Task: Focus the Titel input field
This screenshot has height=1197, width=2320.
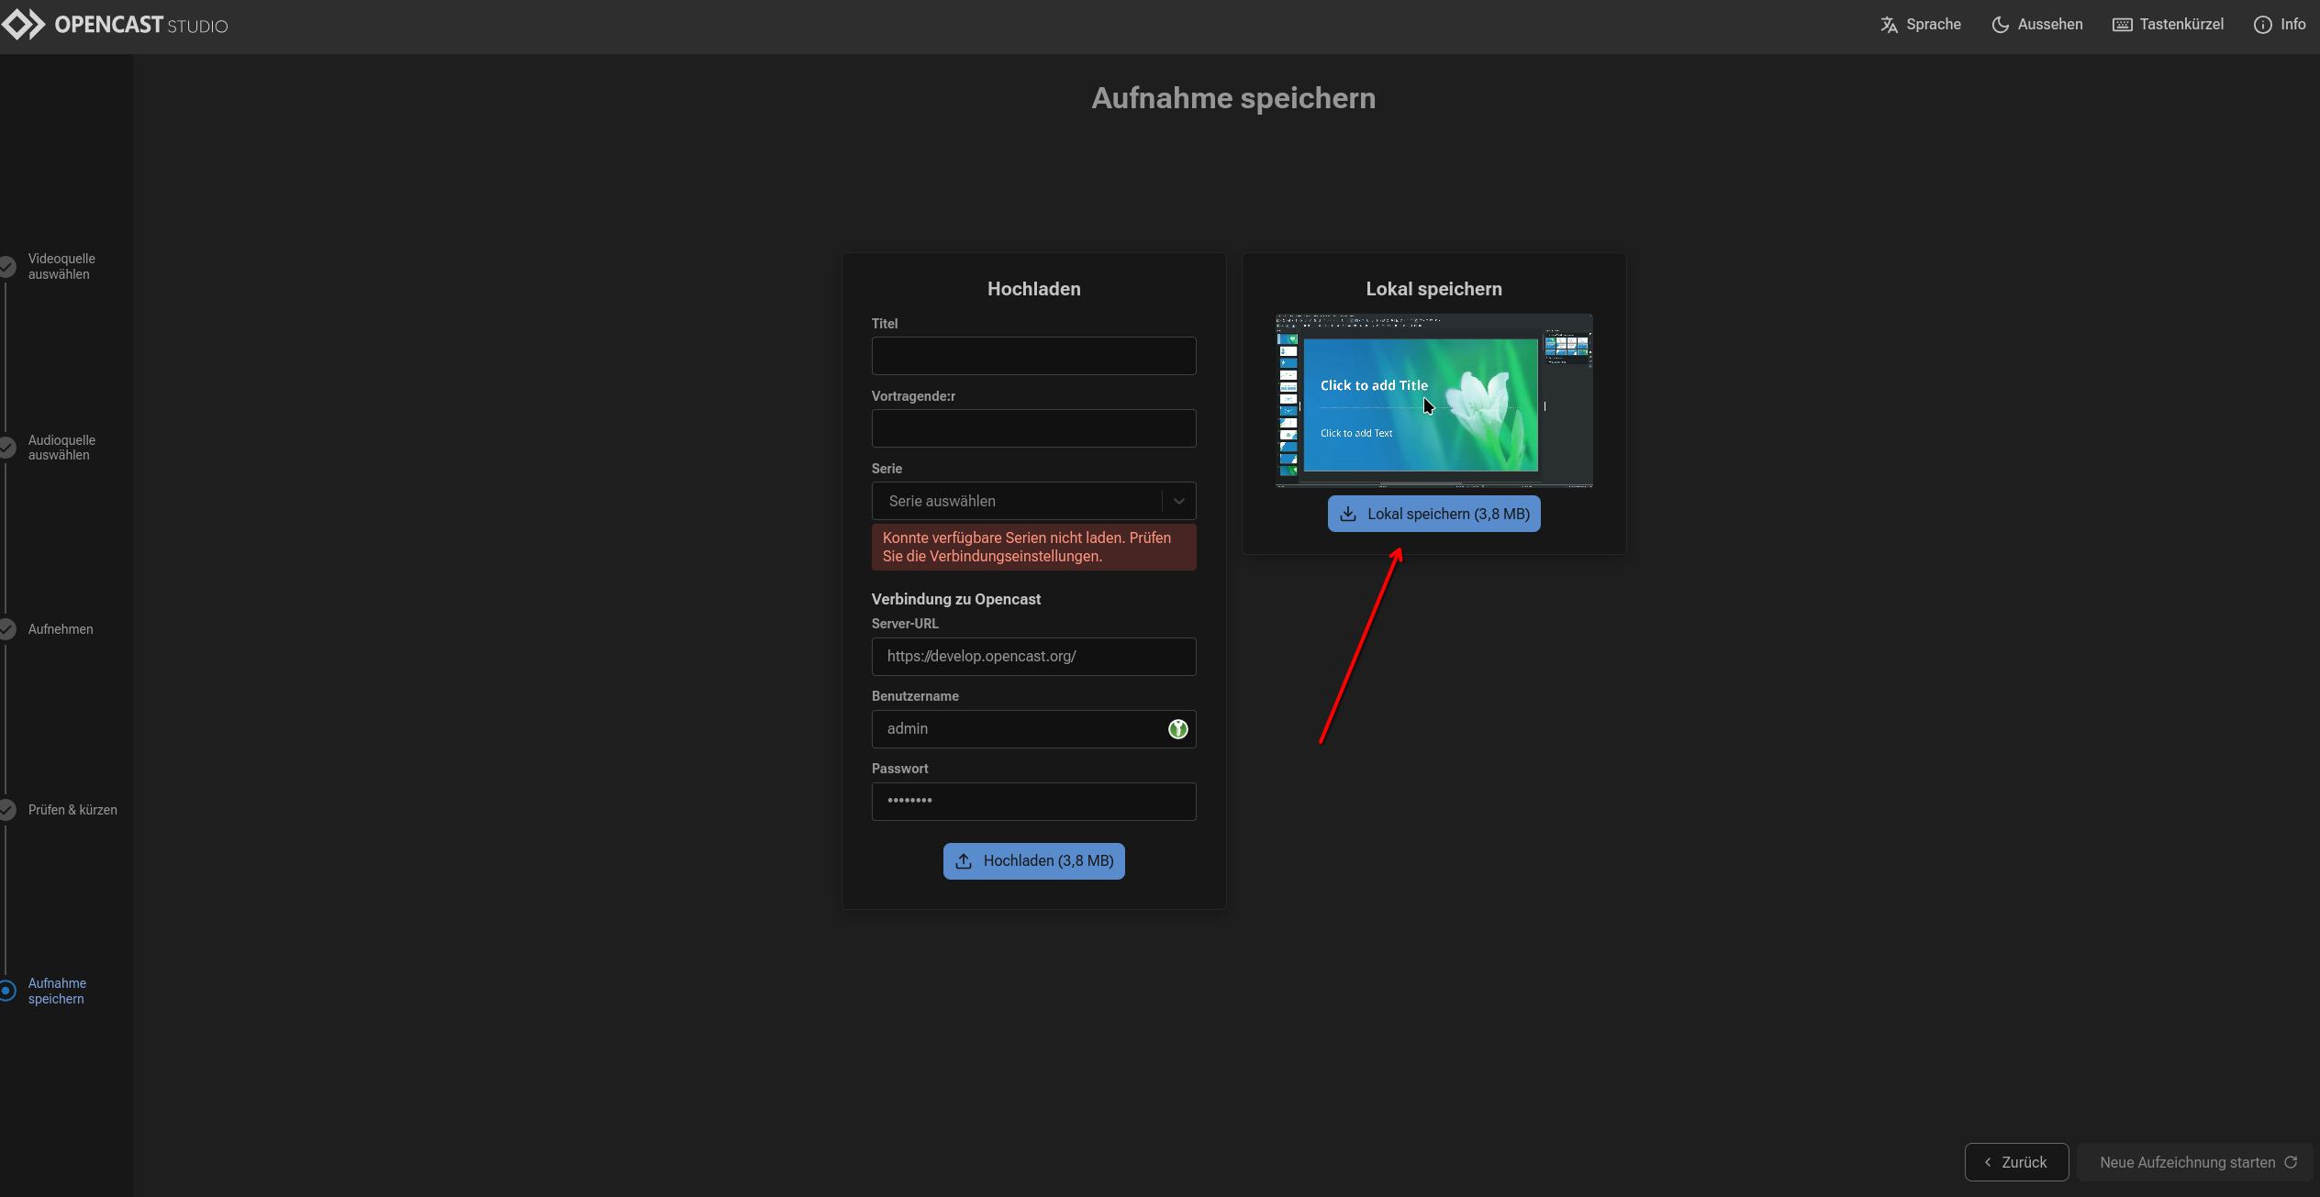Action: pyautogui.click(x=1033, y=356)
